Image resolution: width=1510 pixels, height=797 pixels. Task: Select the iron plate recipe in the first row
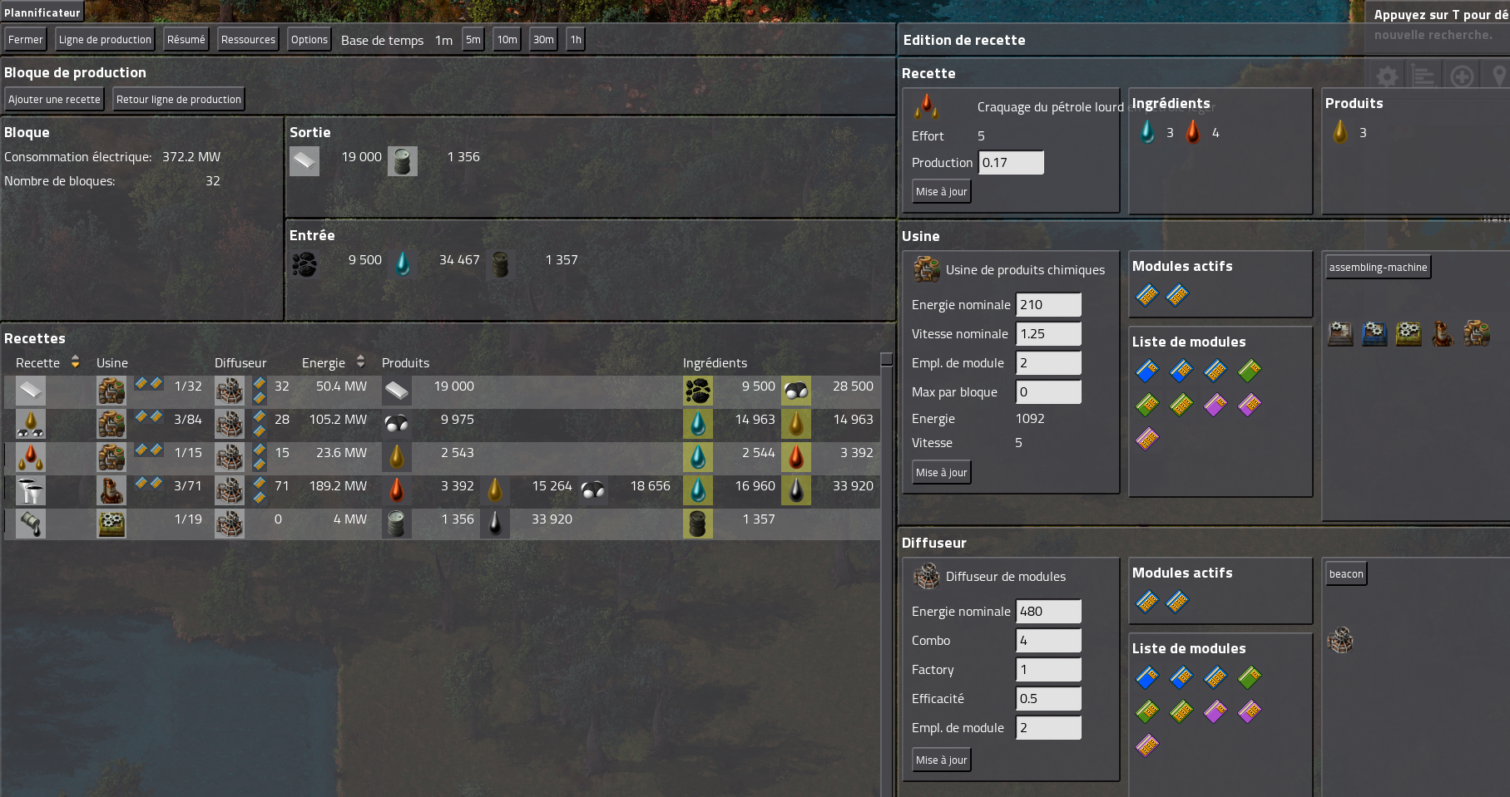tap(31, 391)
